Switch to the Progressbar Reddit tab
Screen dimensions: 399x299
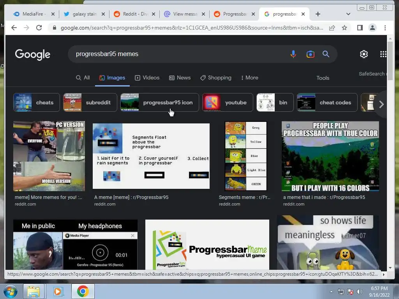(233, 14)
